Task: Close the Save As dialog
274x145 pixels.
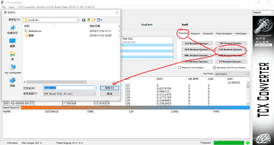Action: tap(117, 13)
